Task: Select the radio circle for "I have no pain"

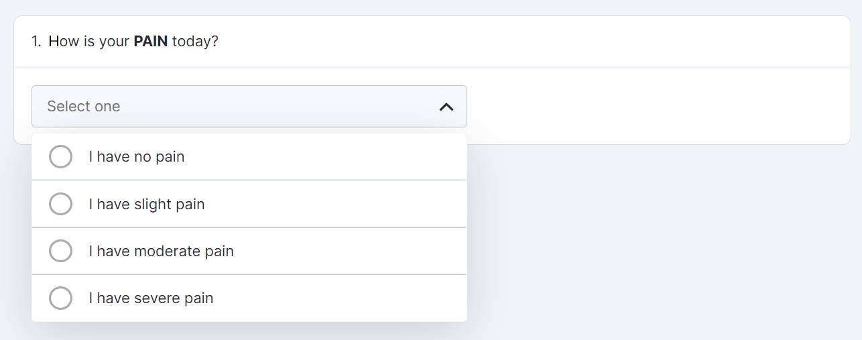Action: coord(60,157)
